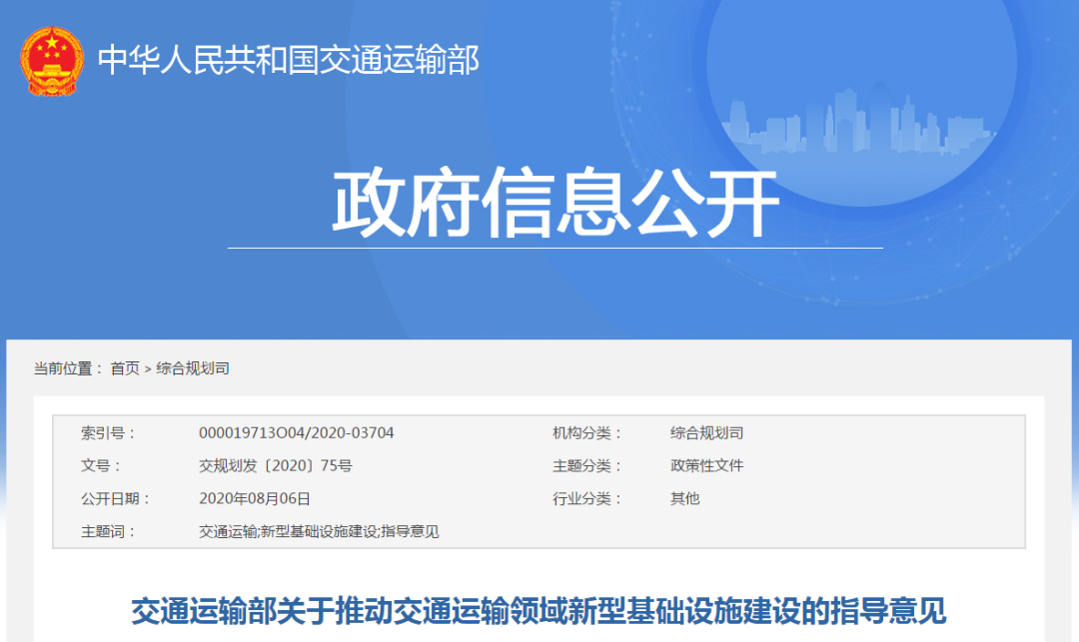Click the 当前位置 breadcrumb label
This screenshot has height=642, width=1079.
(68, 368)
